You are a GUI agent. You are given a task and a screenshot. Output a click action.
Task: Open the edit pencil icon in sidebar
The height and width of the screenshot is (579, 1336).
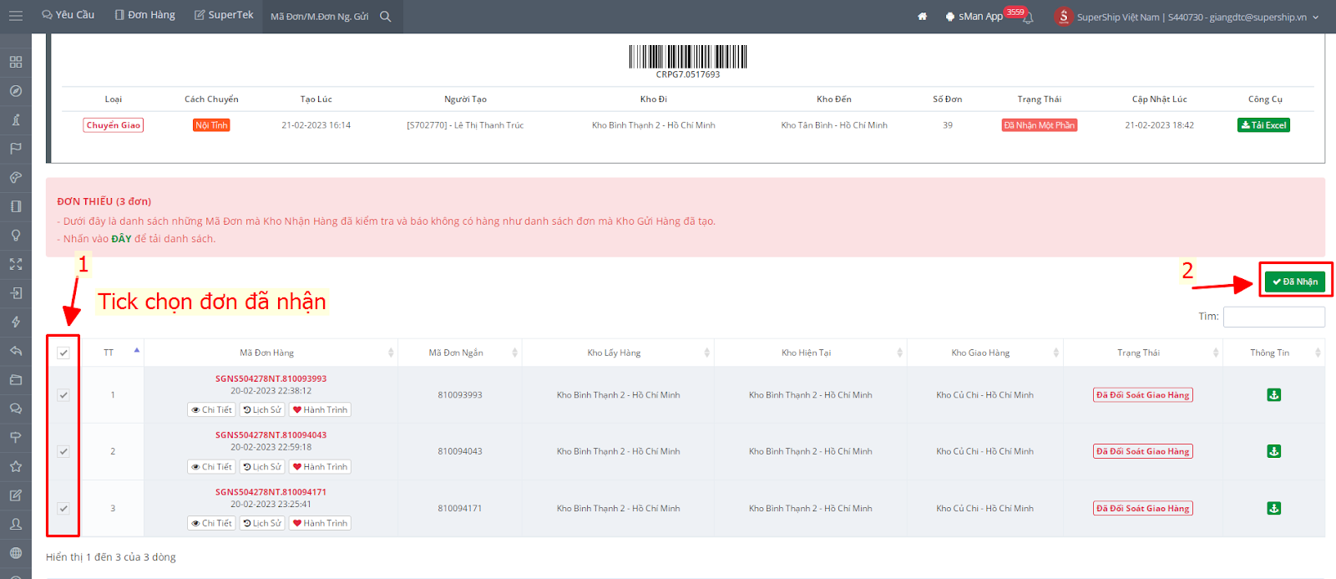[x=16, y=495]
